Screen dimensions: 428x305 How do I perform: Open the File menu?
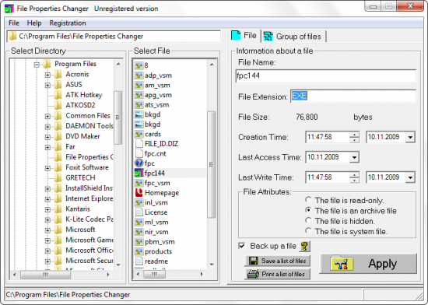[14, 23]
